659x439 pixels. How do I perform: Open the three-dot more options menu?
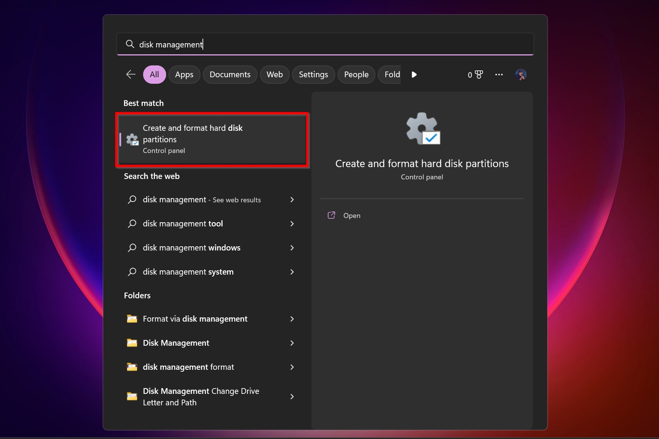coord(499,75)
